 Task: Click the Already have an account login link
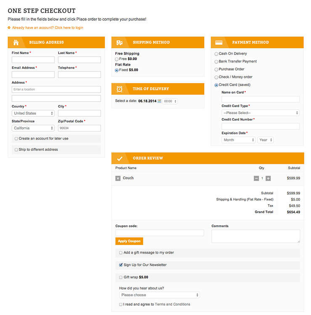tap(47, 28)
